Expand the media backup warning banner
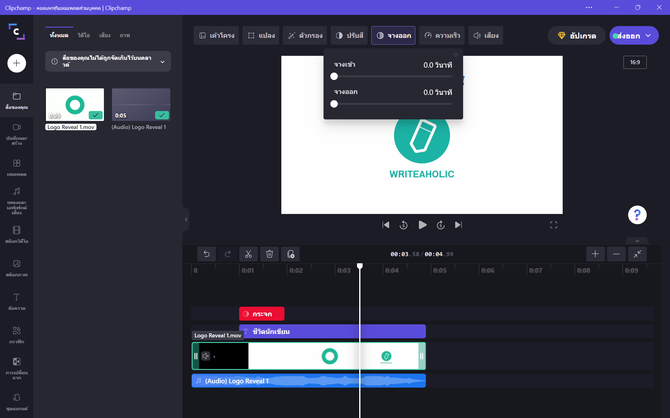Image resolution: width=670 pixels, height=418 pixels. click(x=163, y=62)
